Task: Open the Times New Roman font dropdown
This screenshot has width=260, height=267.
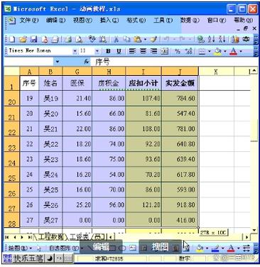Action: 75,51
